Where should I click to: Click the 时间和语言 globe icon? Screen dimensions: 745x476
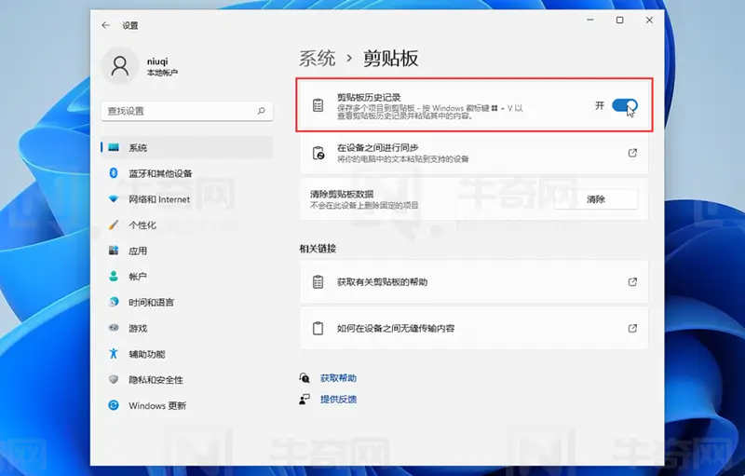point(114,302)
